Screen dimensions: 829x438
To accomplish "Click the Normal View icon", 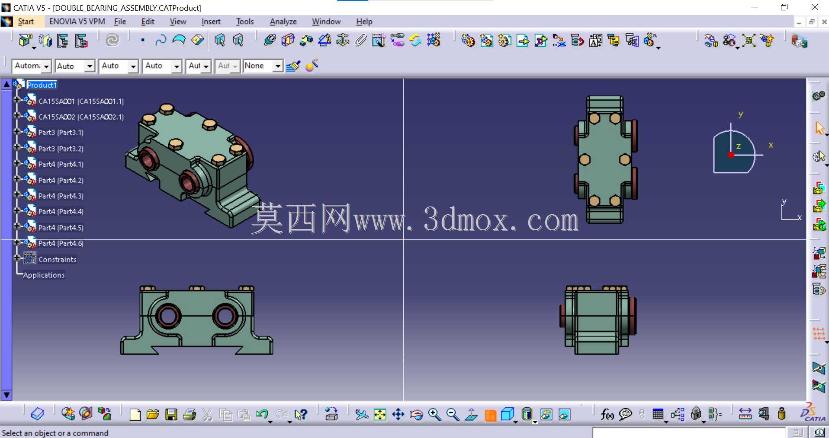I will tap(471, 415).
